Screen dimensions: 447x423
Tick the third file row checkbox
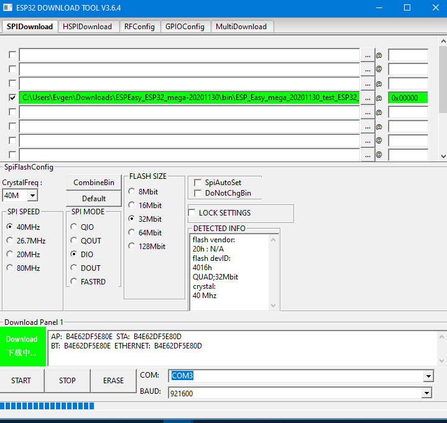pos(12,83)
